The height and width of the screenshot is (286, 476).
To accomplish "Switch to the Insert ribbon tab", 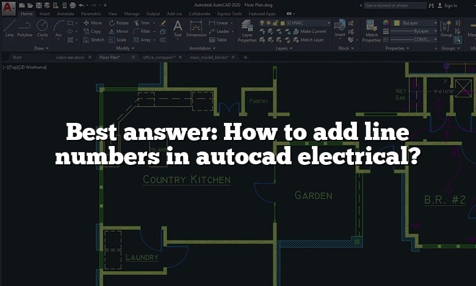I will click(45, 13).
